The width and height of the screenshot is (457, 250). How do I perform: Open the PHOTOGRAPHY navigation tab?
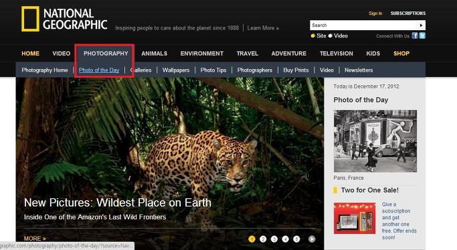tap(106, 54)
